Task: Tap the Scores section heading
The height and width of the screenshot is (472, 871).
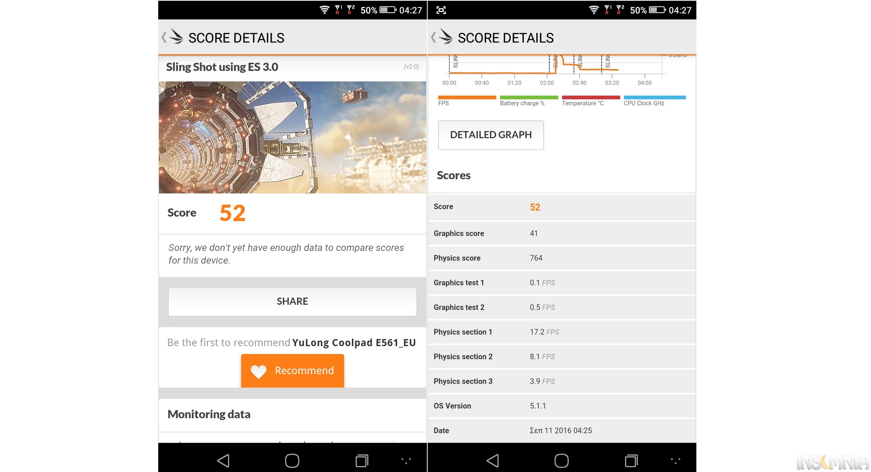Action: (453, 175)
